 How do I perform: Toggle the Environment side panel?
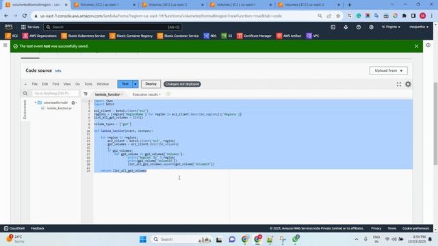pos(25,109)
